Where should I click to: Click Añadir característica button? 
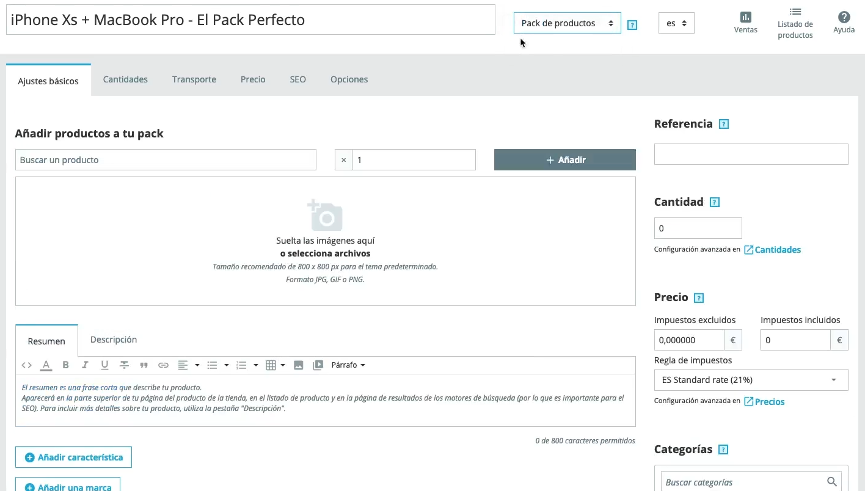[73, 457]
